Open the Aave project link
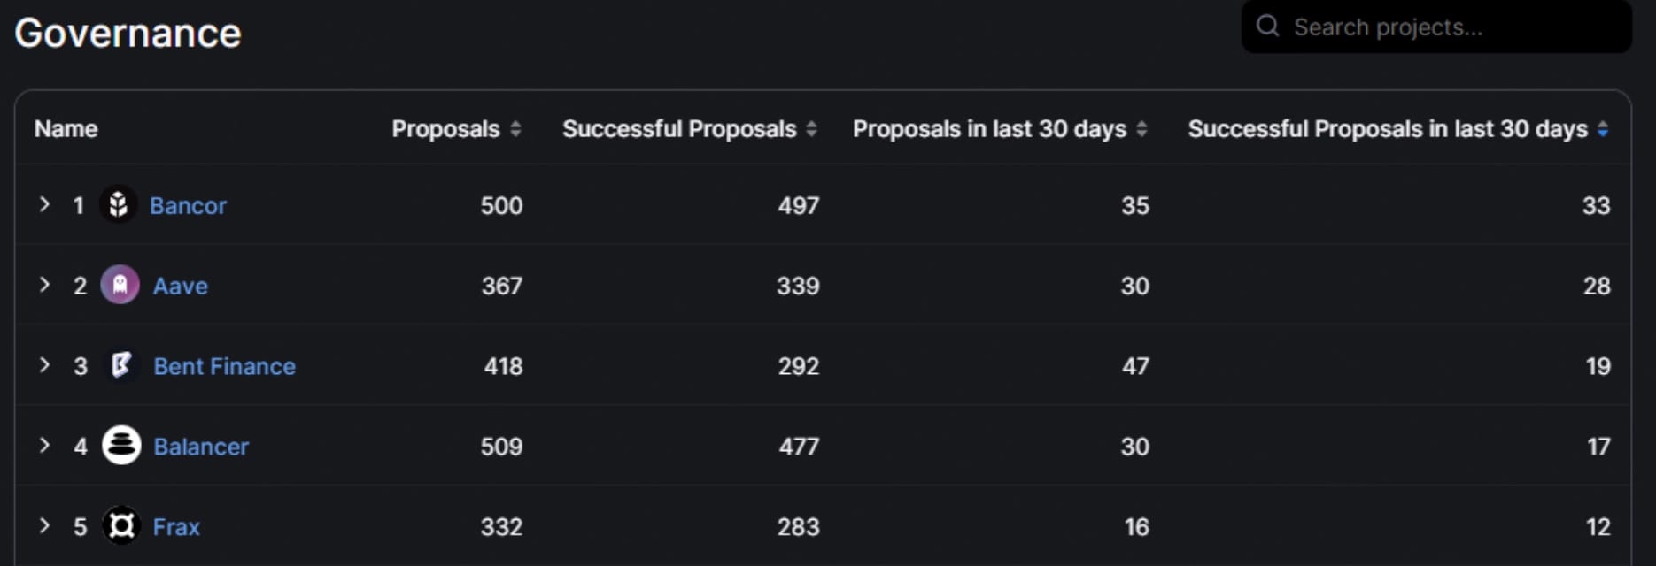 pos(181,287)
